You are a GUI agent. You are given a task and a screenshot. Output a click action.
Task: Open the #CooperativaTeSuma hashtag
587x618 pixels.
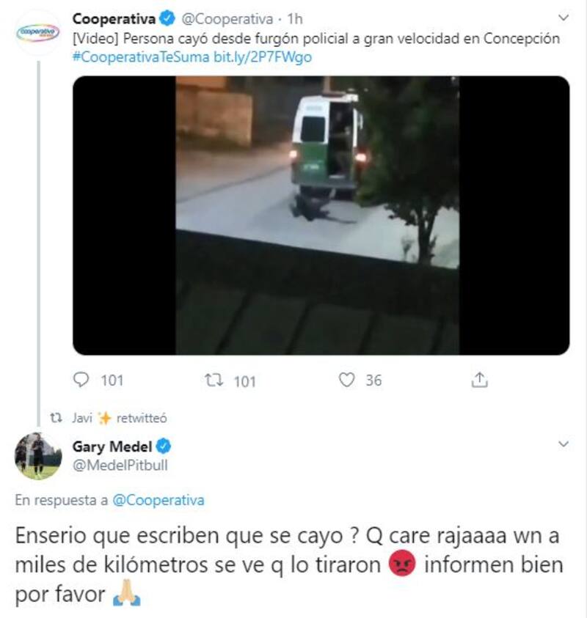(141, 57)
